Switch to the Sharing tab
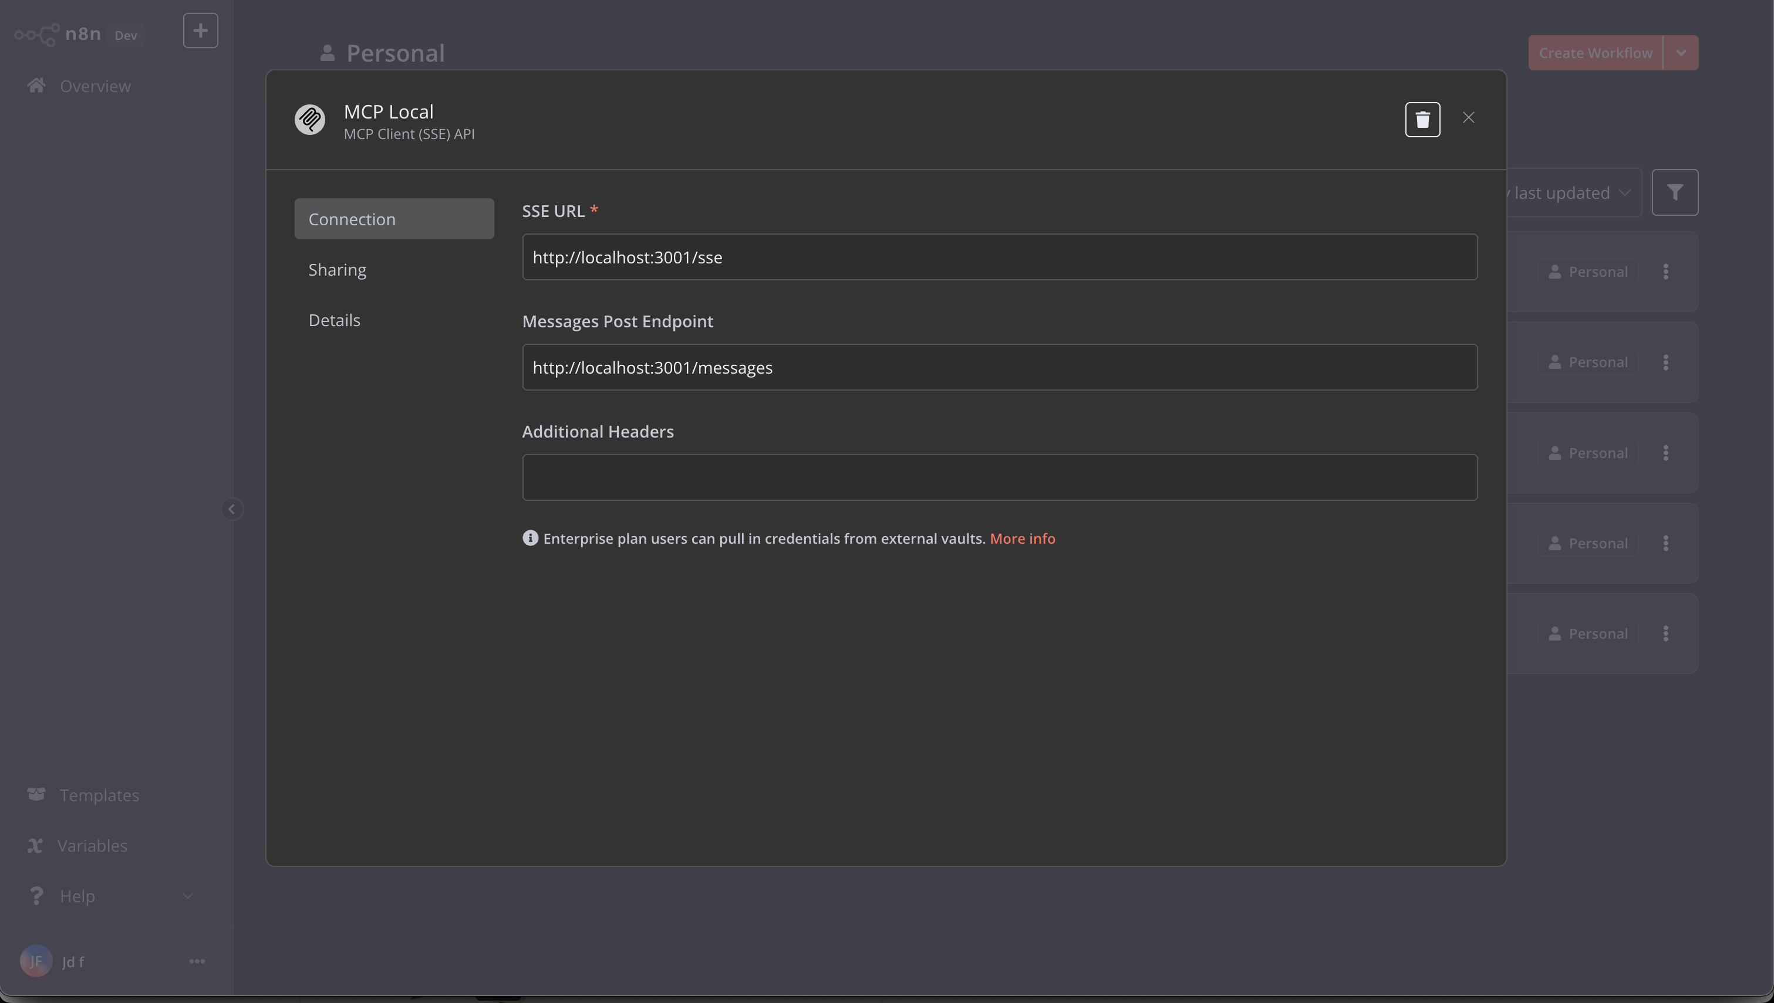 (337, 269)
